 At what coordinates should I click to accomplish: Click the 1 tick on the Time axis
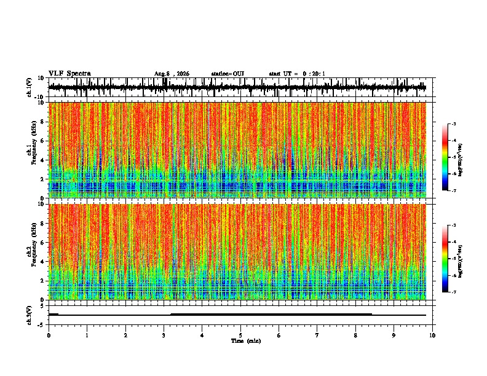pos(87,335)
